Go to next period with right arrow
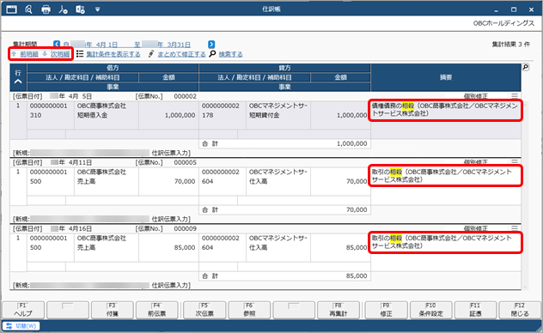This screenshot has height=333, width=543. pyautogui.click(x=211, y=45)
